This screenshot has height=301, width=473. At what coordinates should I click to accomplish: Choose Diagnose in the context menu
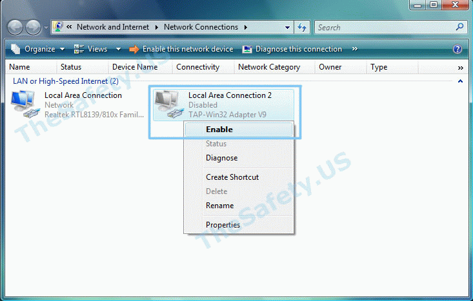coord(239,158)
